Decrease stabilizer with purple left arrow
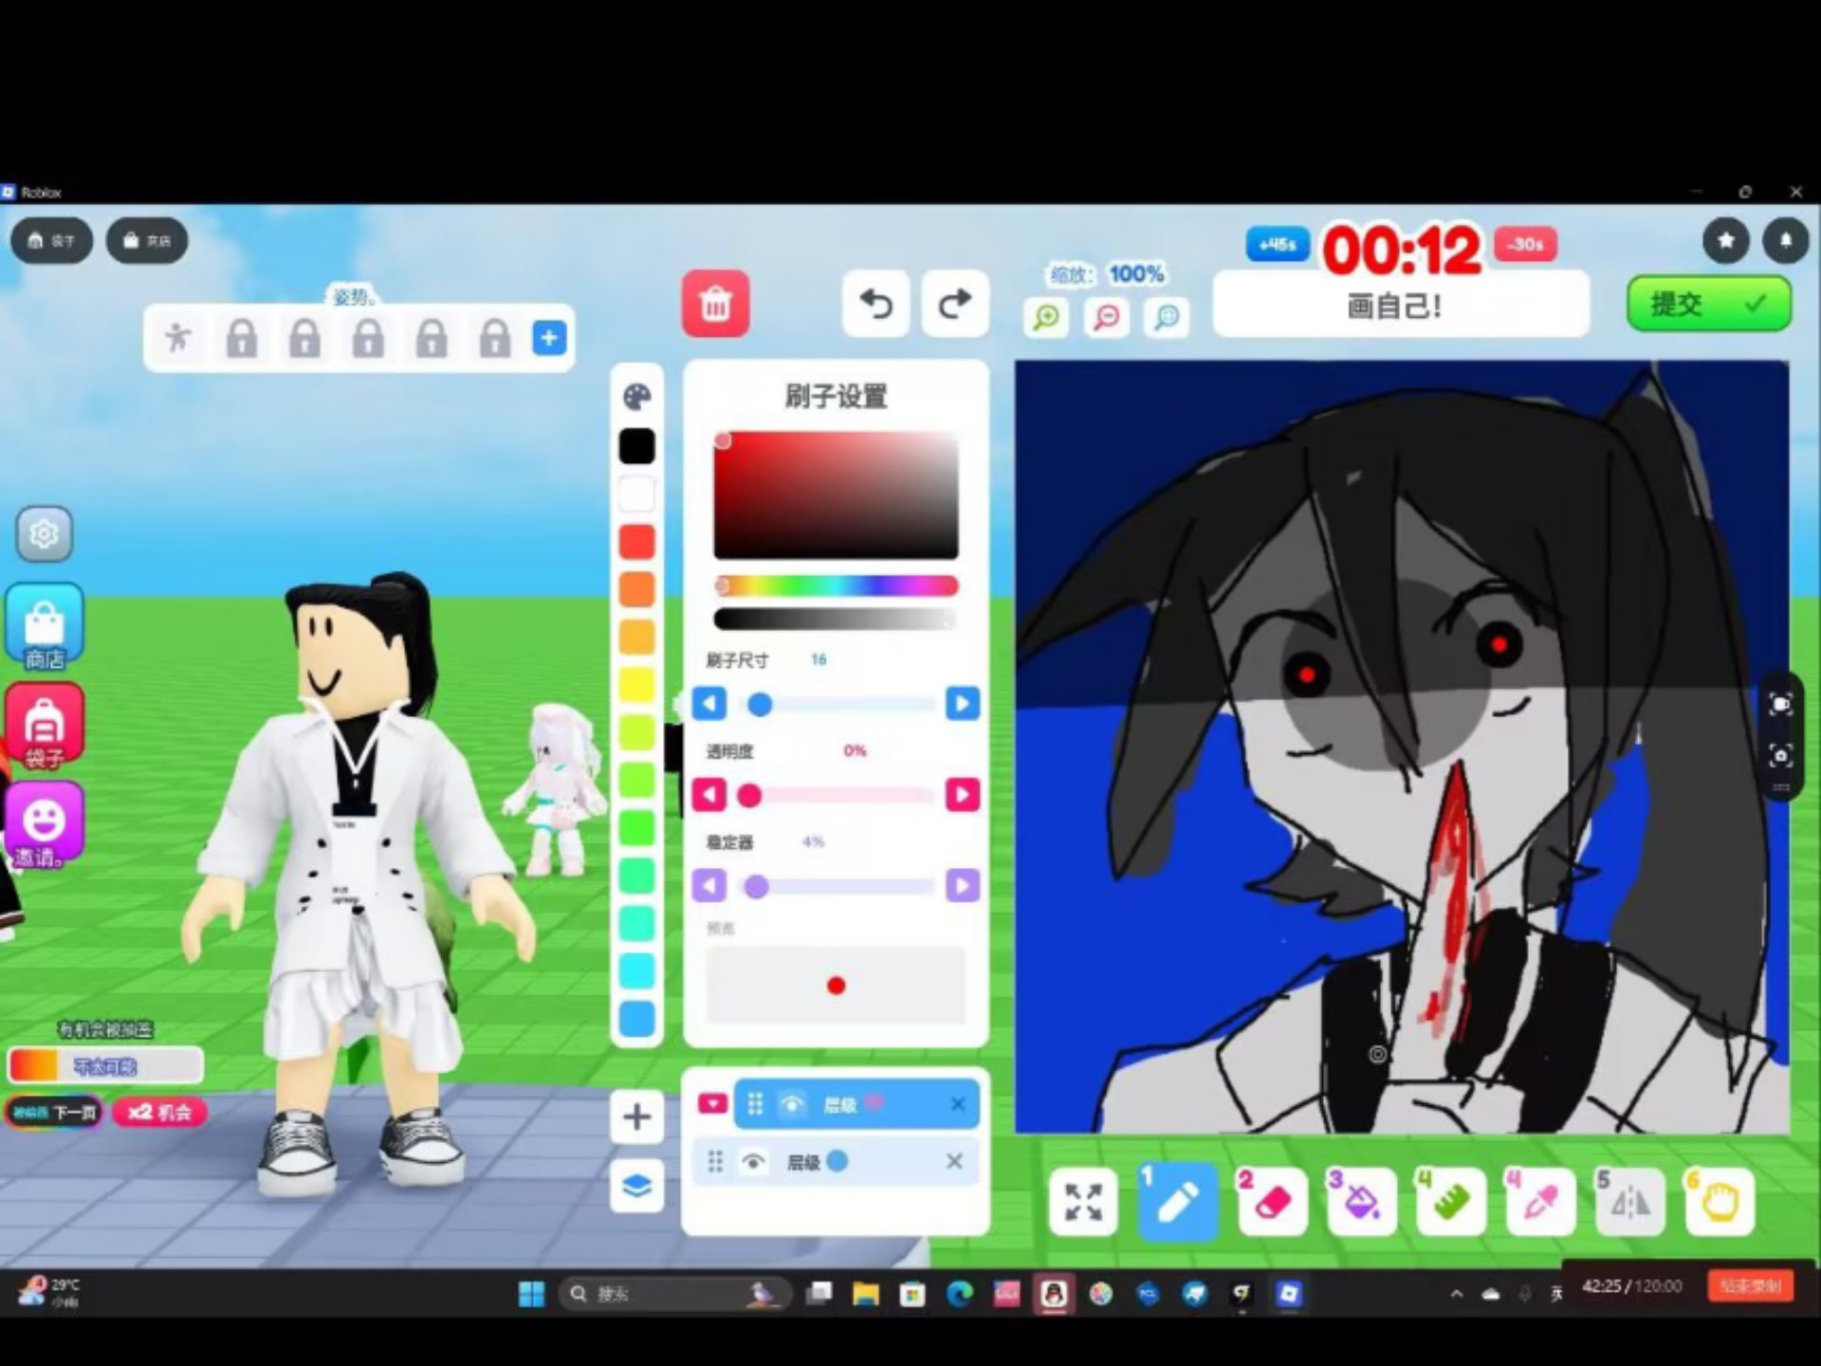1821x1366 pixels. tap(709, 886)
